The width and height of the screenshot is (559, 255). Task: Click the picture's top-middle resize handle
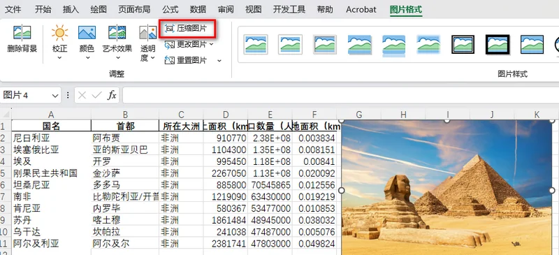coord(447,121)
